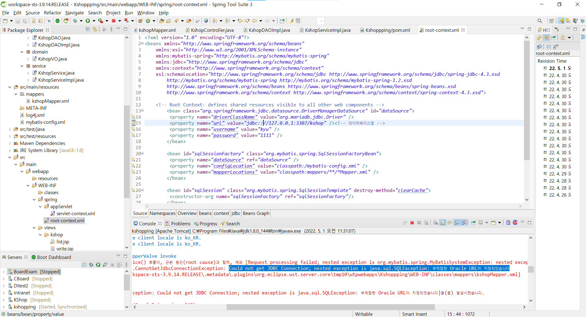Click the red Stop toolbar icon
Screen dimensions: 586x317
tap(113, 21)
